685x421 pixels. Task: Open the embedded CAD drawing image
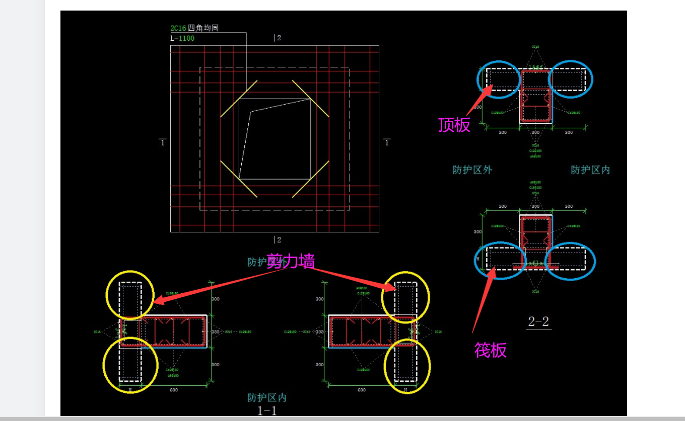[344, 213]
